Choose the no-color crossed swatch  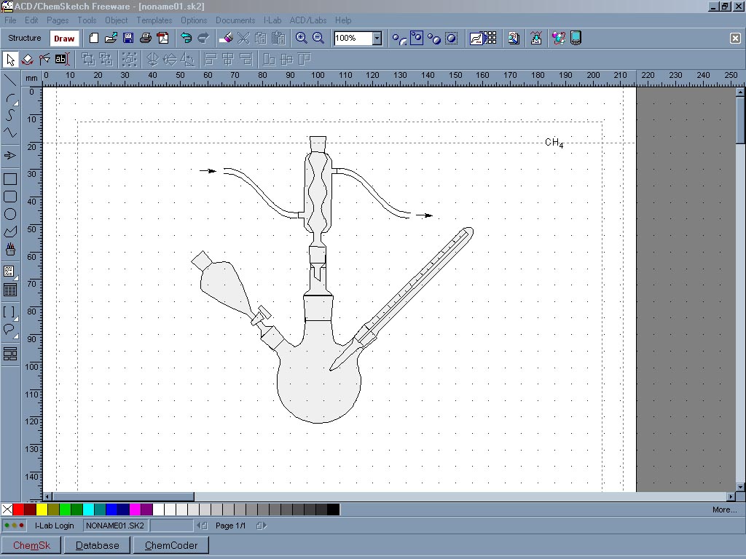[7, 510]
